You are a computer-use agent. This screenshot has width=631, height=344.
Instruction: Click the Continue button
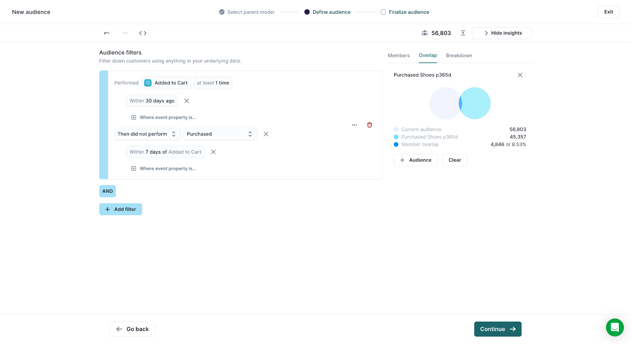click(497, 329)
